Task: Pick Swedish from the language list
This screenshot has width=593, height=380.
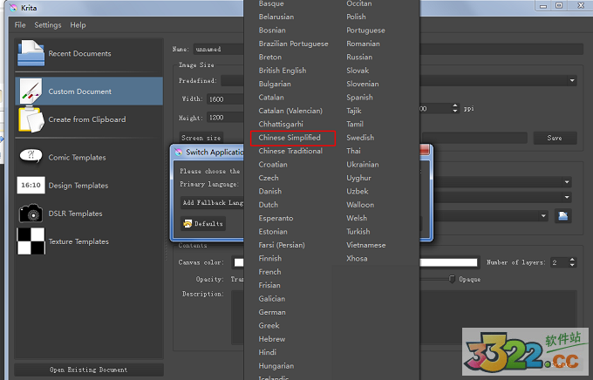Action: [360, 138]
